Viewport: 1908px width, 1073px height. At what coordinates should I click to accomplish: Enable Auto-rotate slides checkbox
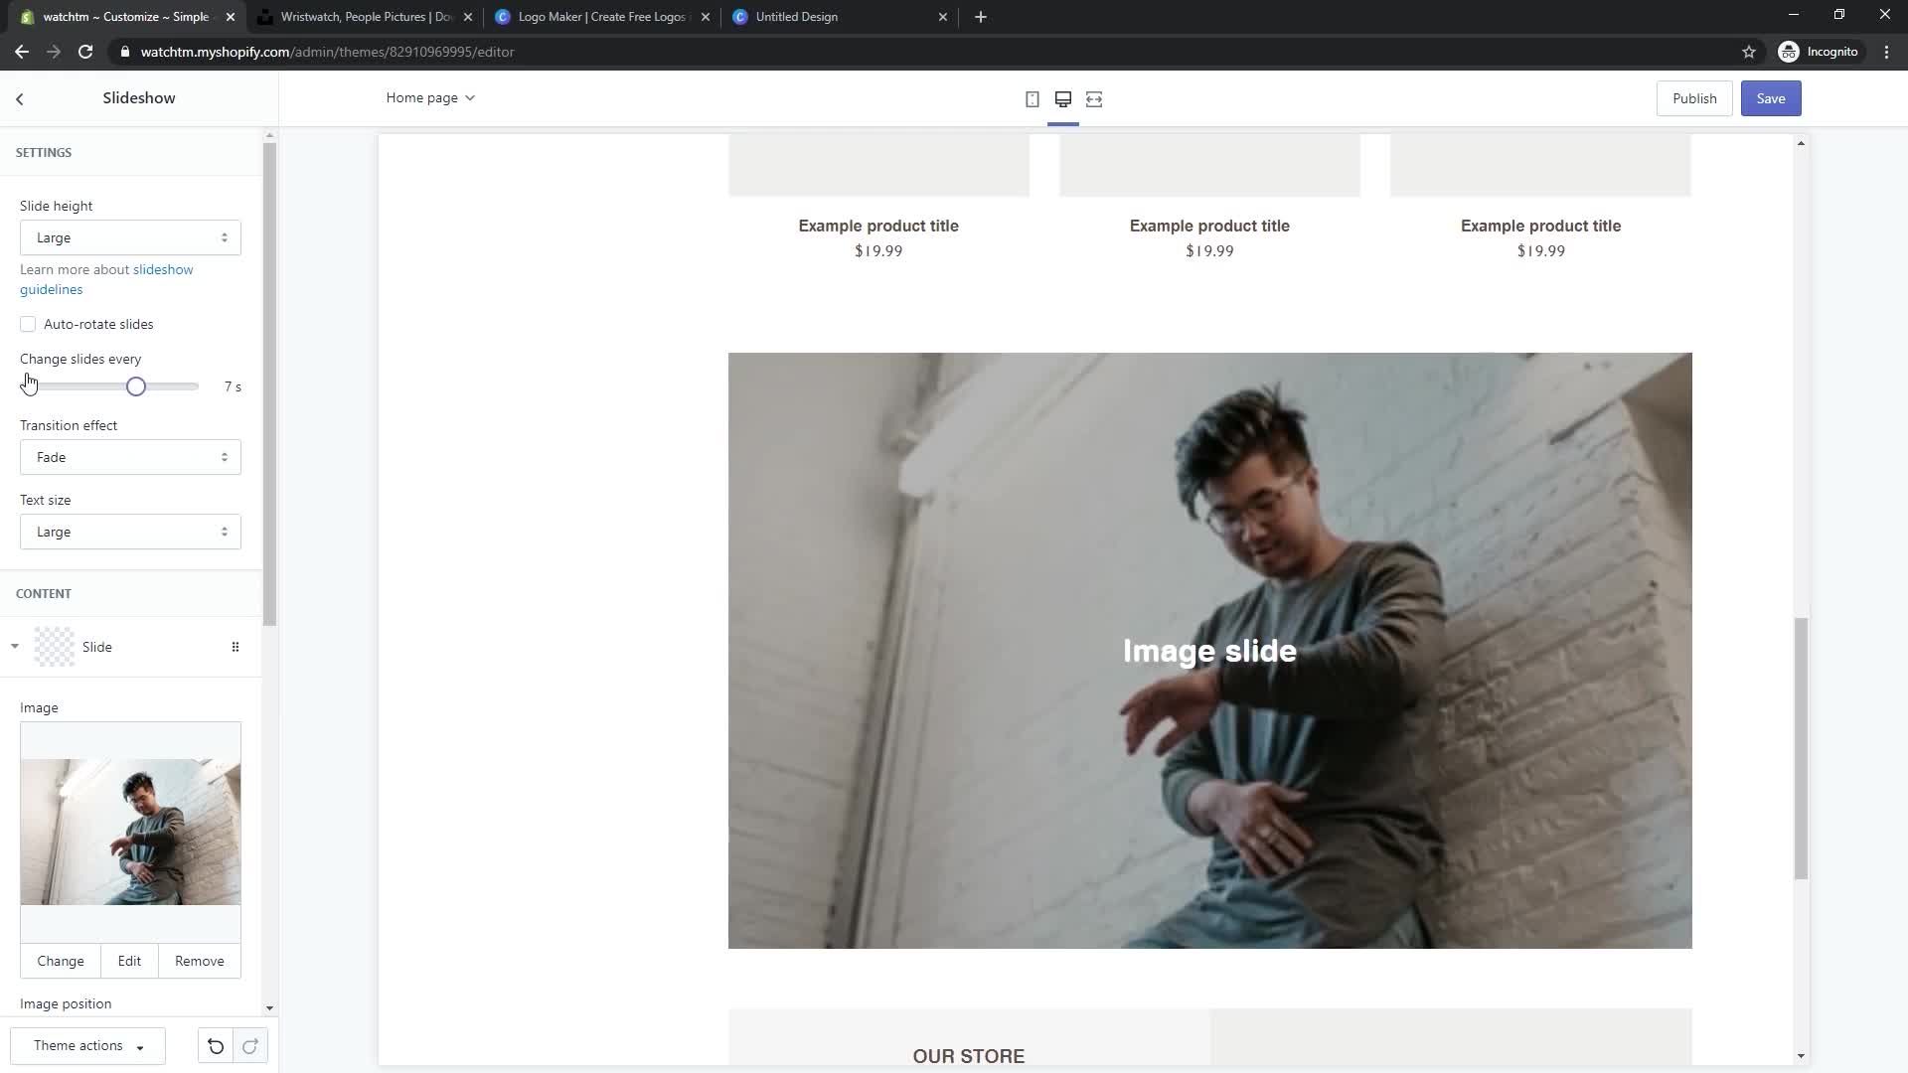point(28,324)
